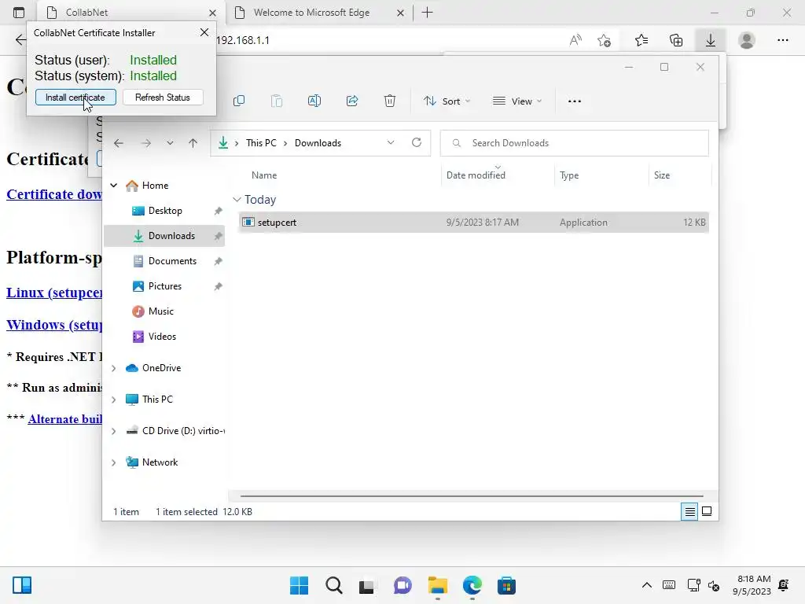Open Edge tab actions menu
Screen dimensions: 805x604
19,13
